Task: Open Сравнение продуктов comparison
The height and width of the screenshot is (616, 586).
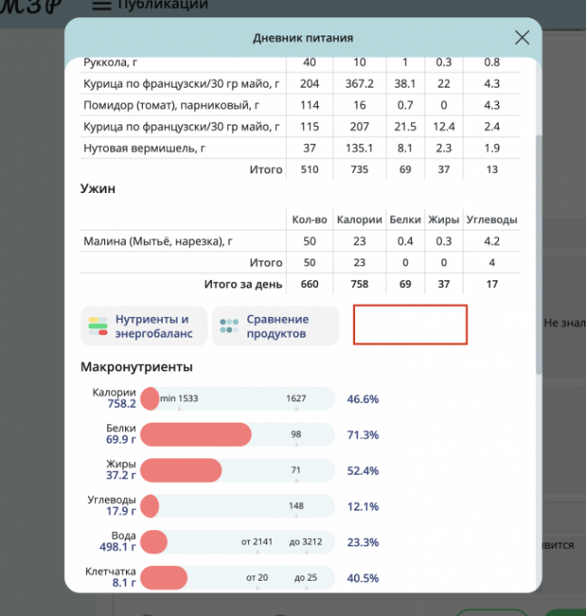Action: [277, 326]
